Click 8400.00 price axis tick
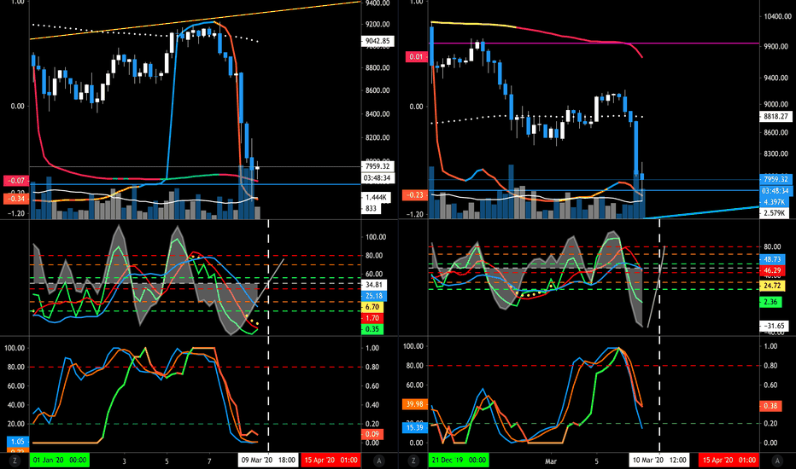 coord(378,114)
